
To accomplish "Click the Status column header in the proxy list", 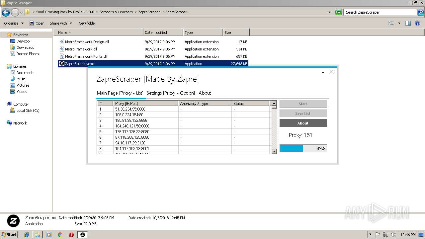I will pyautogui.click(x=250, y=104).
